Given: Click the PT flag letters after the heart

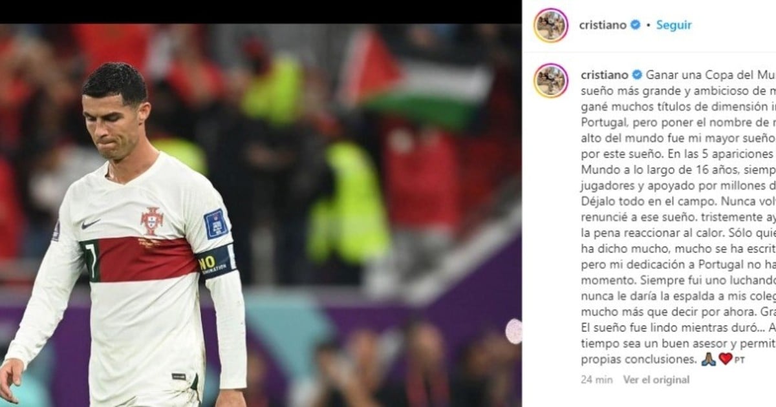Looking at the screenshot, I should [740, 360].
